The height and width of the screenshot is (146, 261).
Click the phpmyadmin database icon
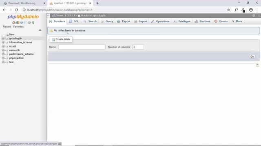7,58
